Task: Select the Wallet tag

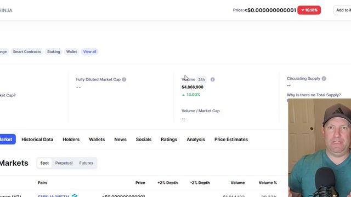Action: [71, 51]
